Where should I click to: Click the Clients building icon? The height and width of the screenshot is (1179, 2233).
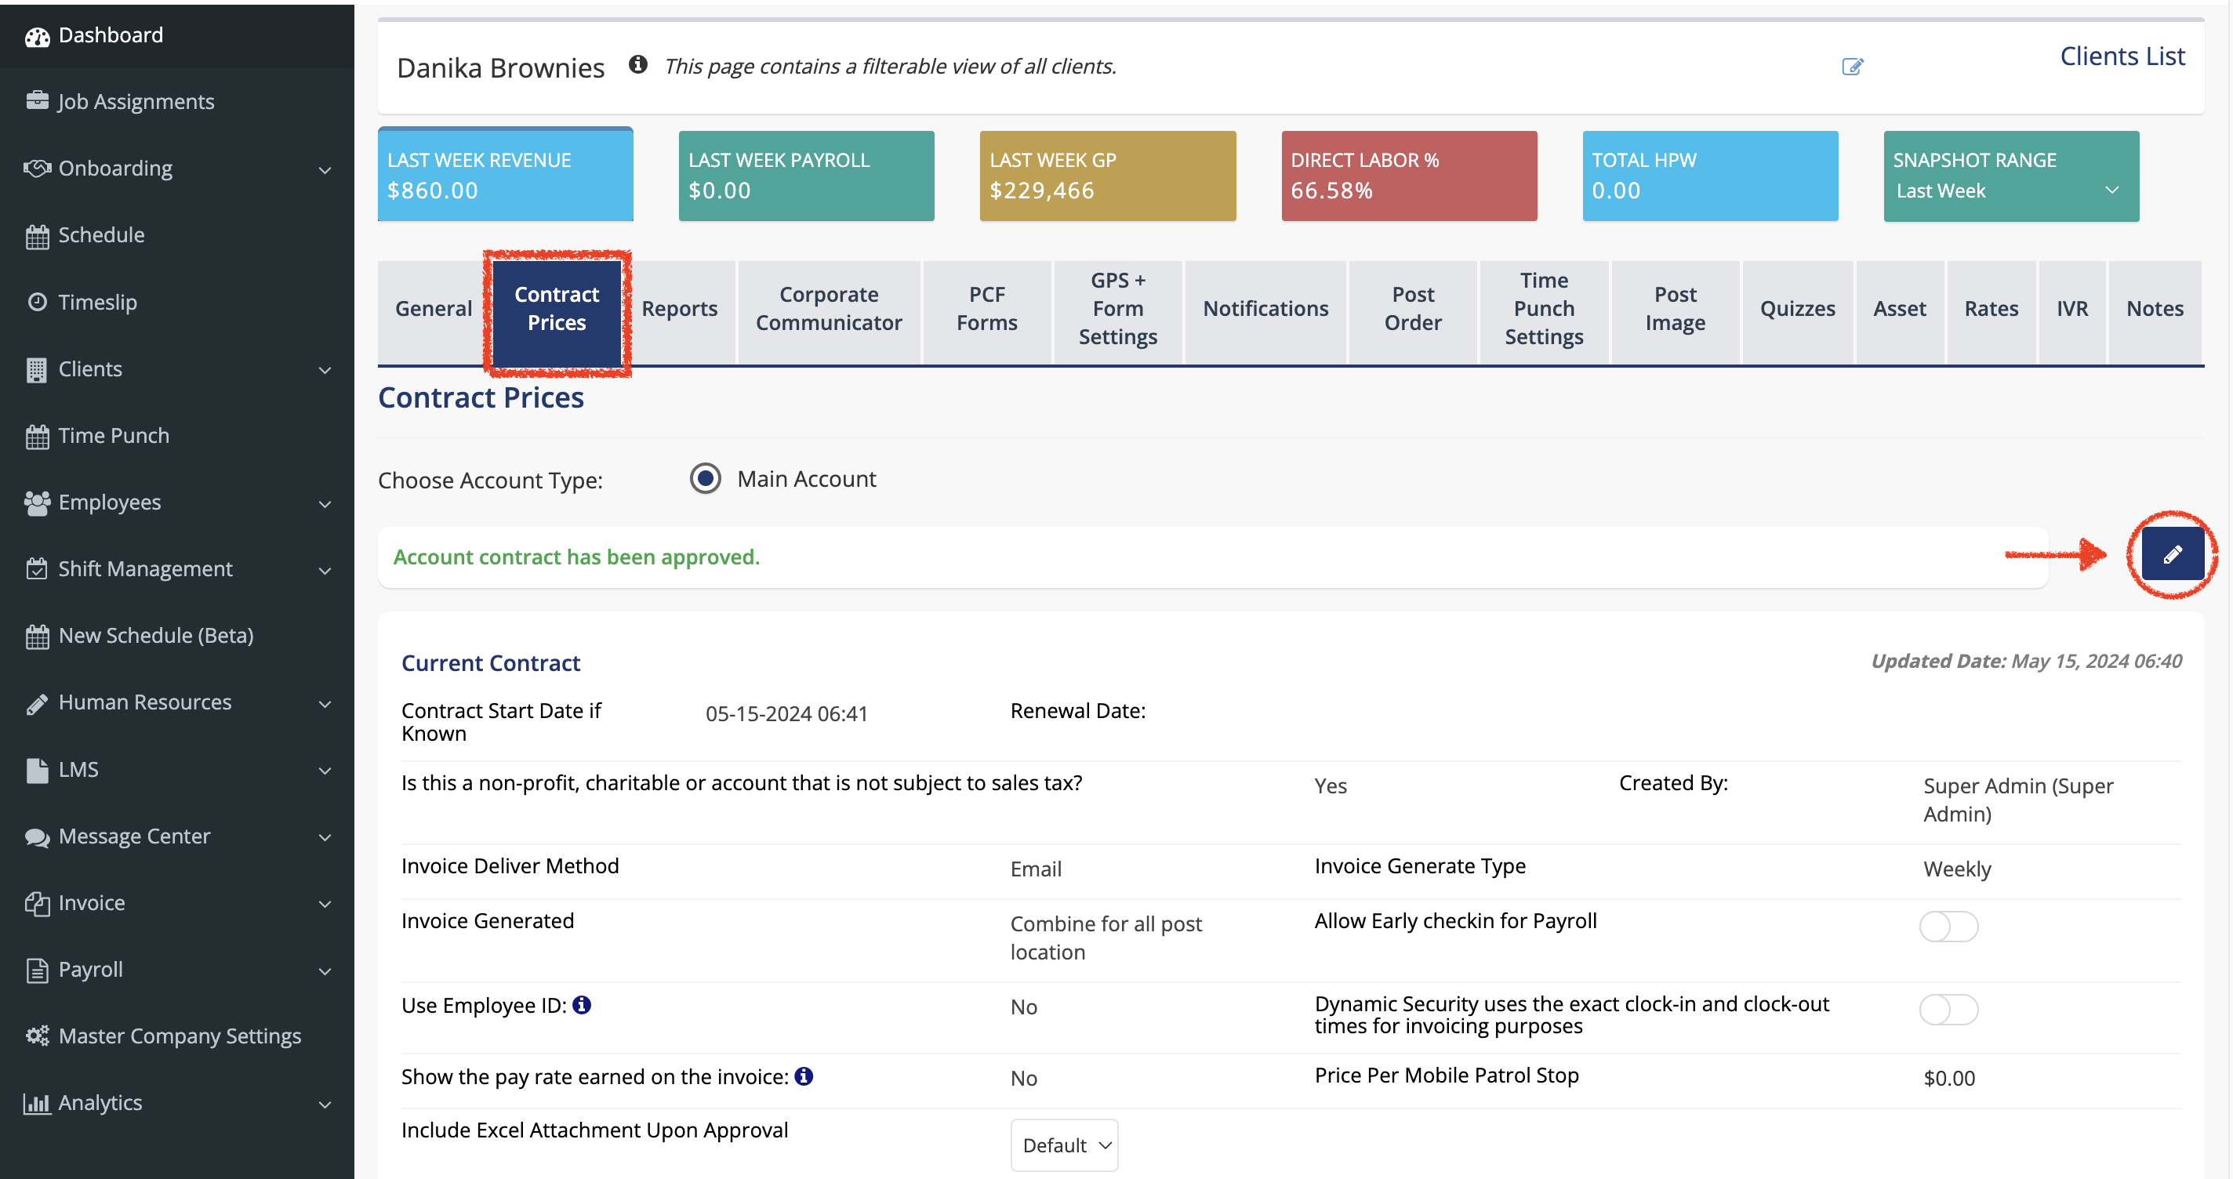point(36,370)
